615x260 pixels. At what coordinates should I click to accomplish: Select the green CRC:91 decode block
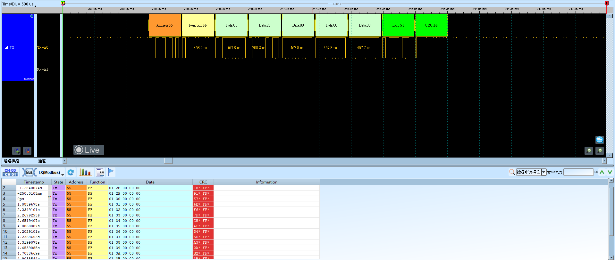[x=398, y=25]
